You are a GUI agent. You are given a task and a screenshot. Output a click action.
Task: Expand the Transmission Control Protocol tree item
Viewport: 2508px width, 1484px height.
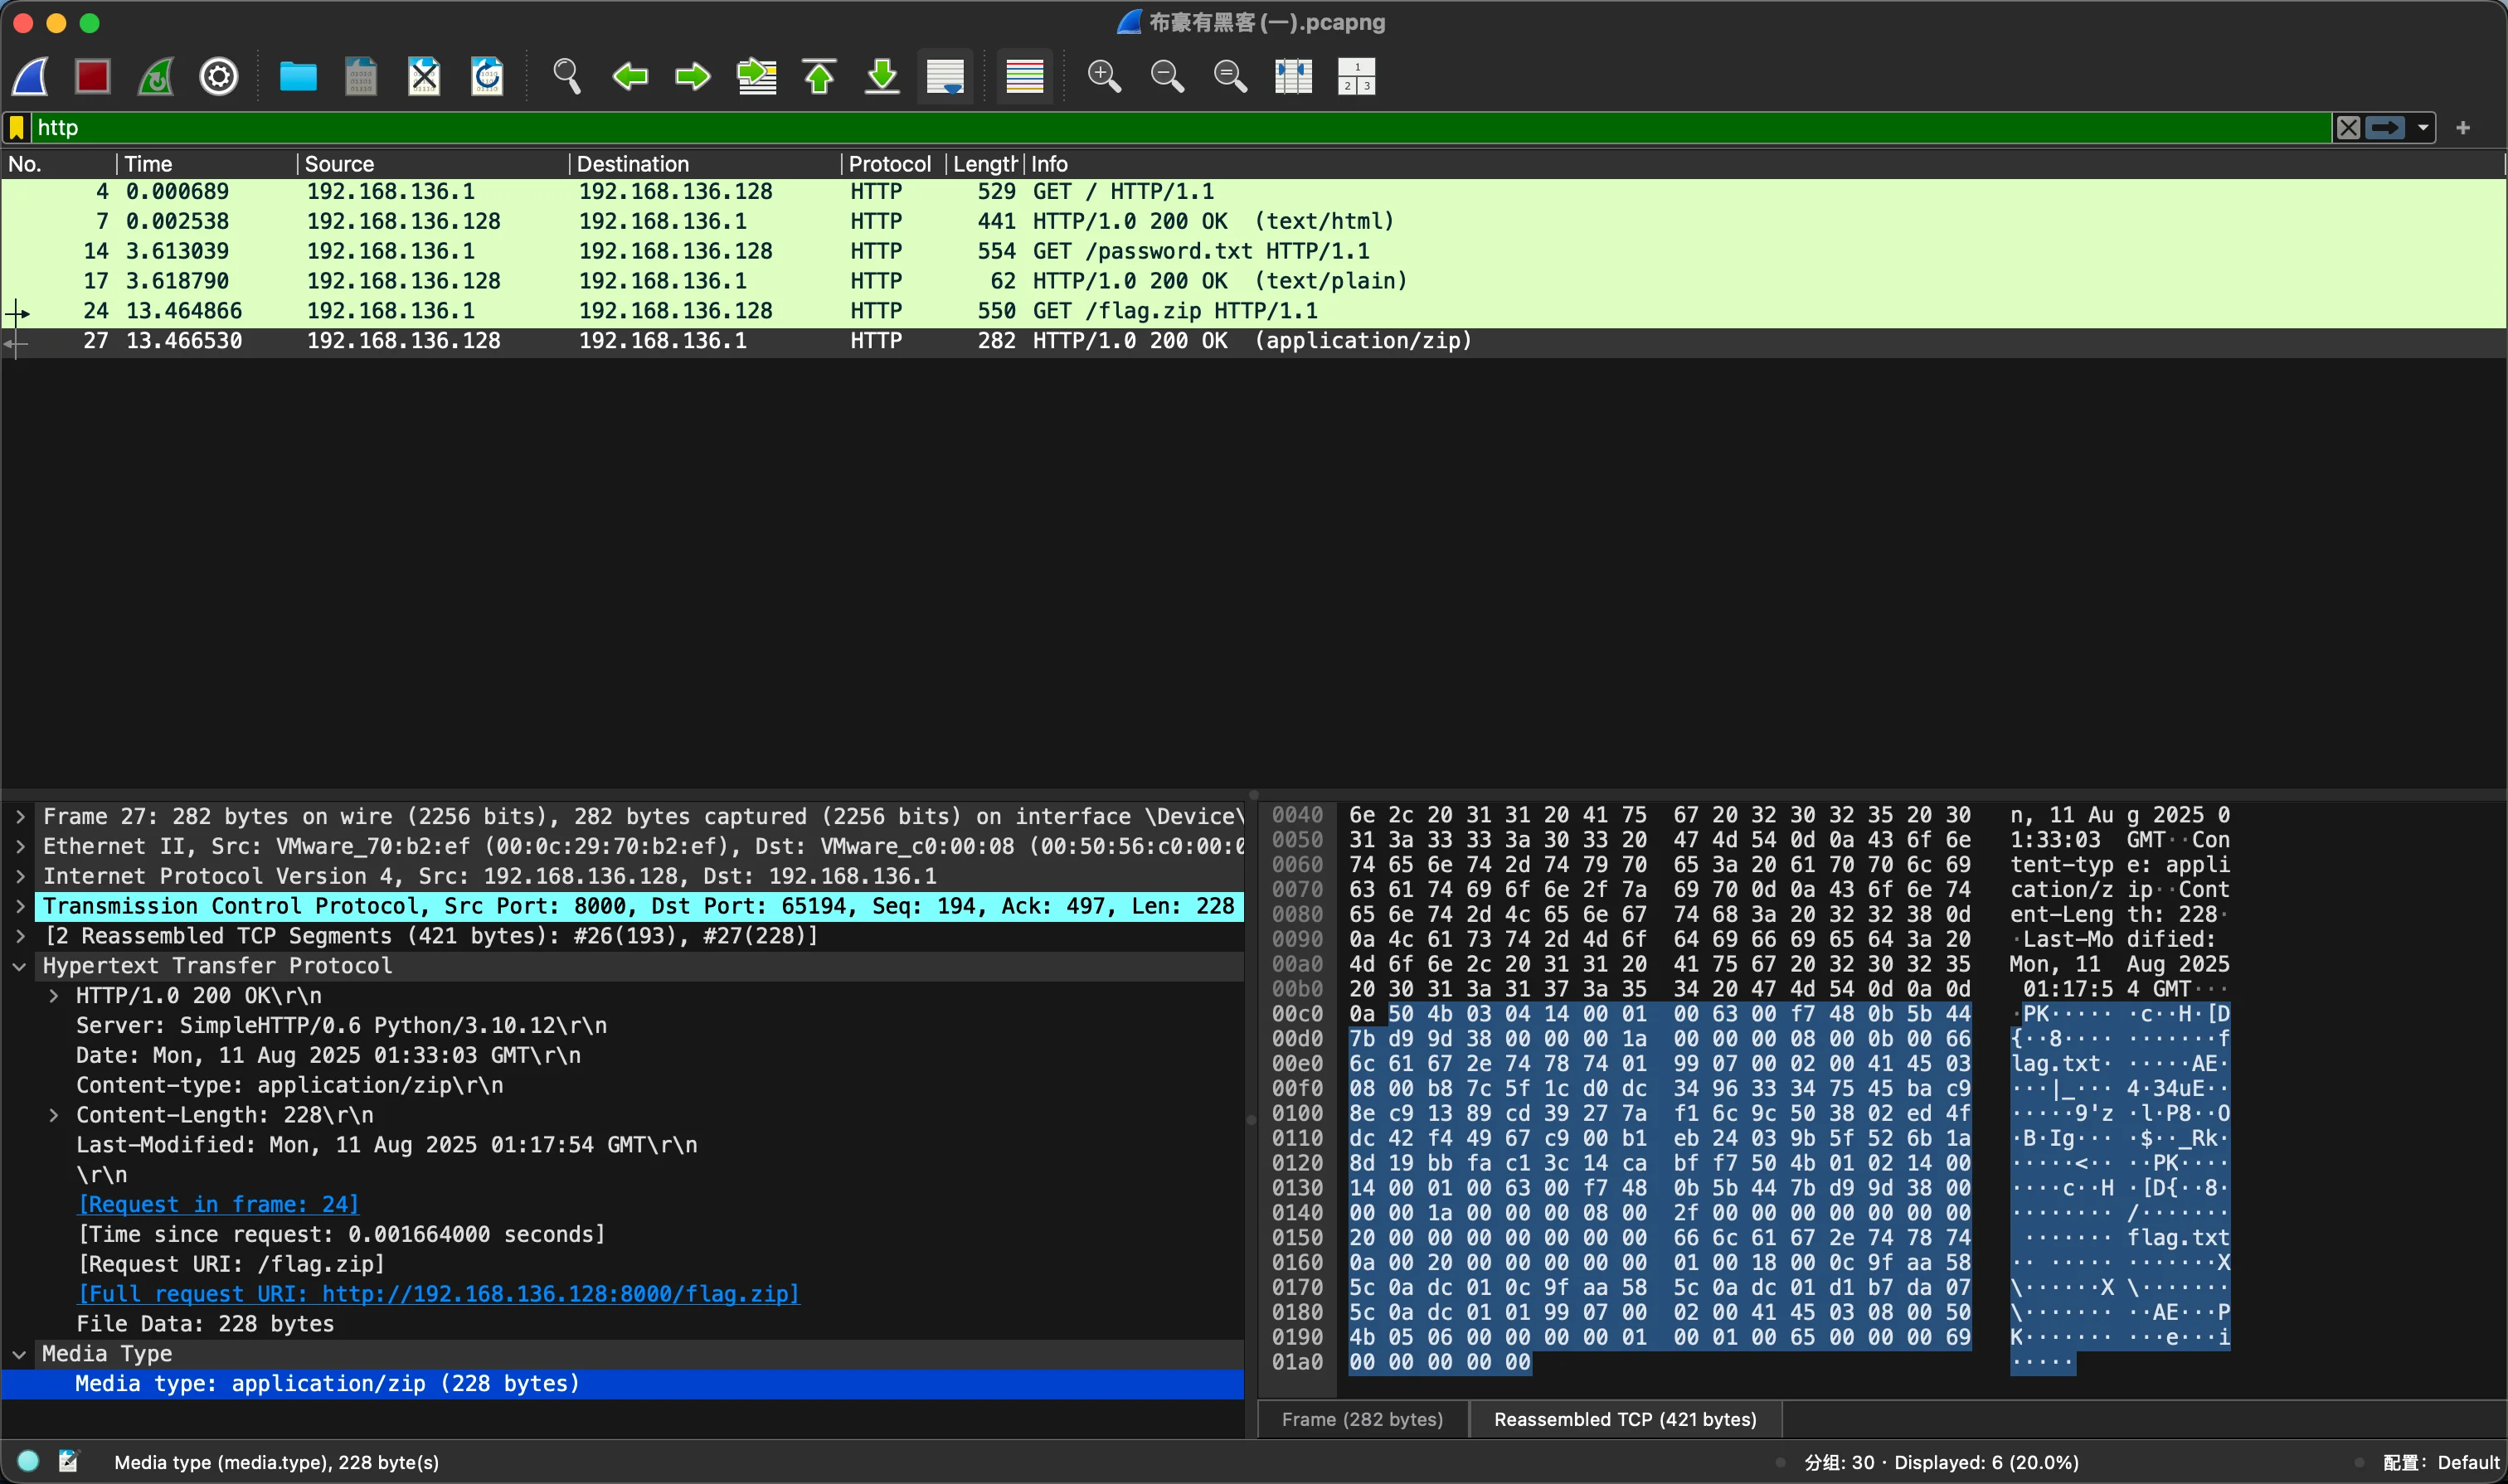point(20,906)
